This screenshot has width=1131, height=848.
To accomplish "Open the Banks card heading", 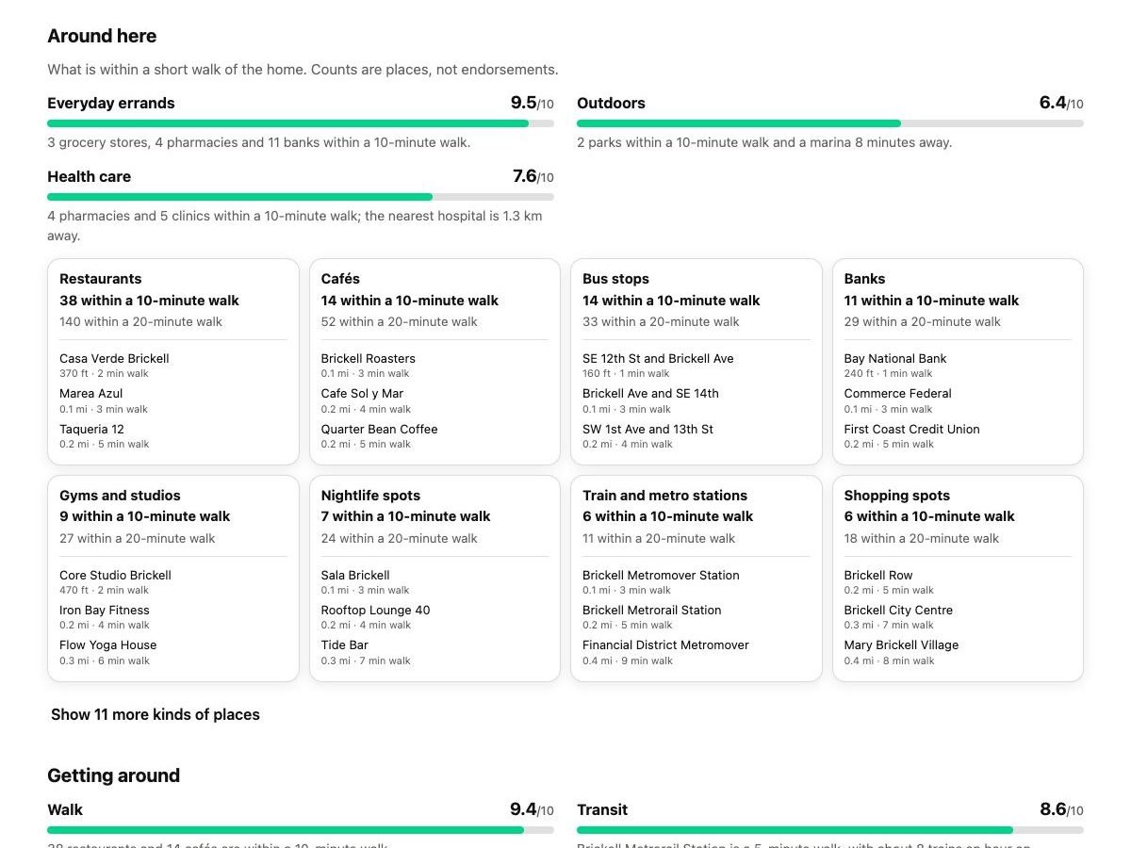I will [x=865, y=279].
